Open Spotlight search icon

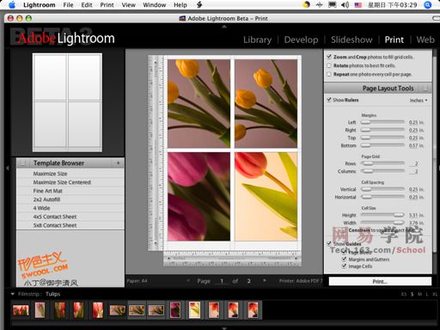pyautogui.click(x=427, y=5)
